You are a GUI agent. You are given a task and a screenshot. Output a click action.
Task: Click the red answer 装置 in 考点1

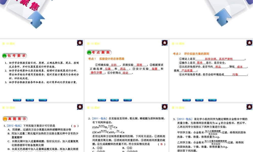click(155, 69)
